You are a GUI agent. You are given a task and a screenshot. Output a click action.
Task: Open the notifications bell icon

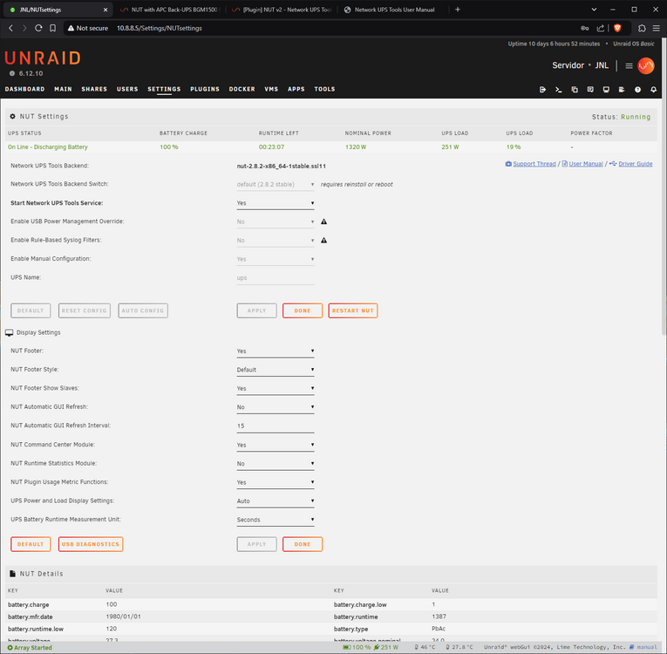pos(653,89)
